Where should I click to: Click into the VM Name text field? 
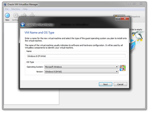76,56
